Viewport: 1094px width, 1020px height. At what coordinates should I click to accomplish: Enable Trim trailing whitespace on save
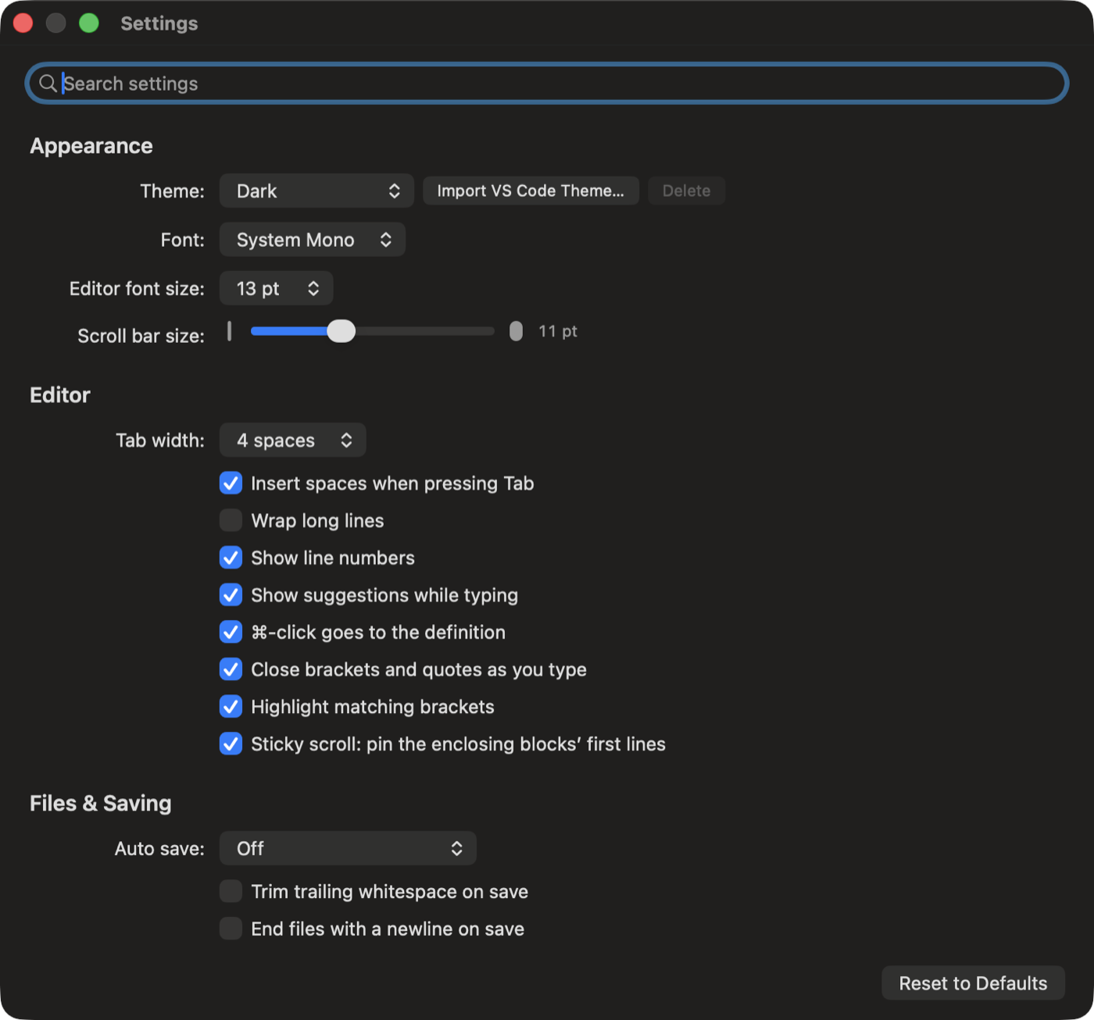pyautogui.click(x=231, y=891)
